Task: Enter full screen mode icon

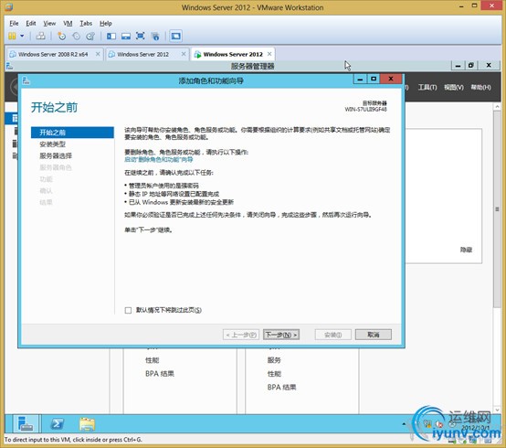Action: (141, 36)
